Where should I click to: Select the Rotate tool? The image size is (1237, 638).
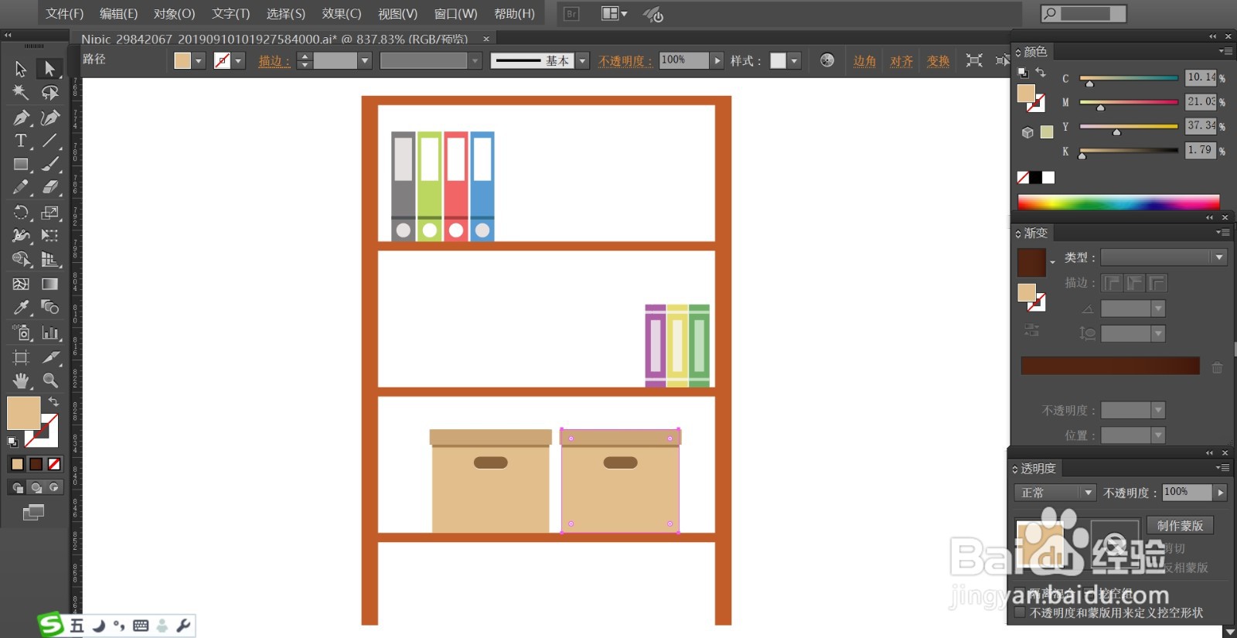coord(21,213)
